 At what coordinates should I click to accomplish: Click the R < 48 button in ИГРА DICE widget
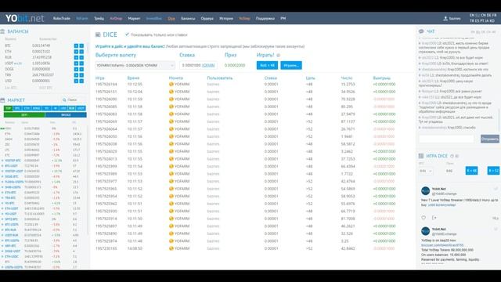[471, 171]
